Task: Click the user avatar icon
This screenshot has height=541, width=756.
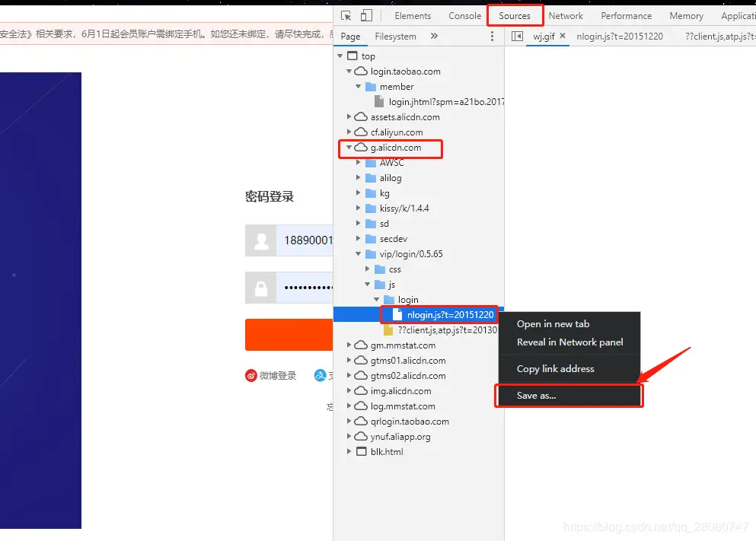Action: point(261,240)
